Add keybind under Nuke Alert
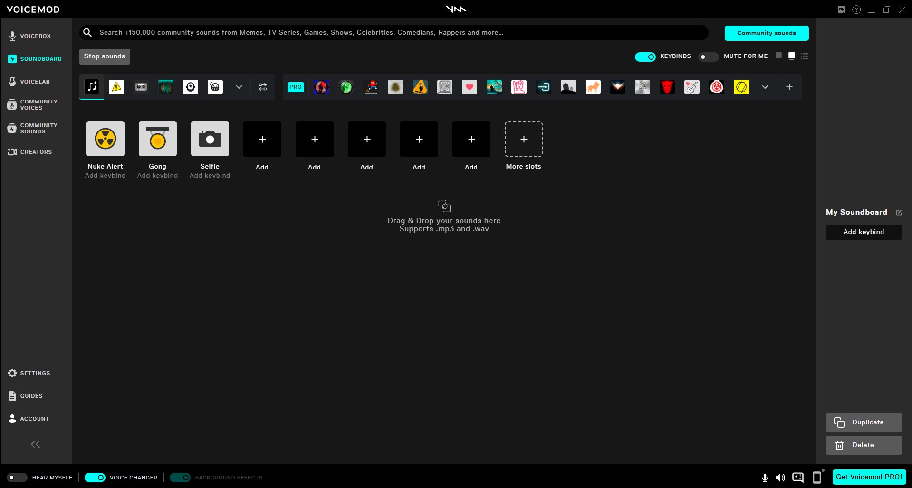The width and height of the screenshot is (912, 488). pos(106,175)
